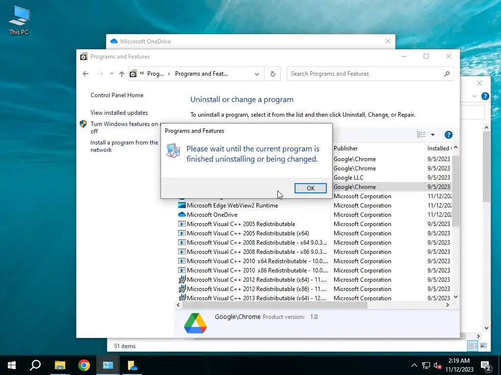This screenshot has width=501, height=375.
Task: Open Control Panel Home link
Action: 117,95
